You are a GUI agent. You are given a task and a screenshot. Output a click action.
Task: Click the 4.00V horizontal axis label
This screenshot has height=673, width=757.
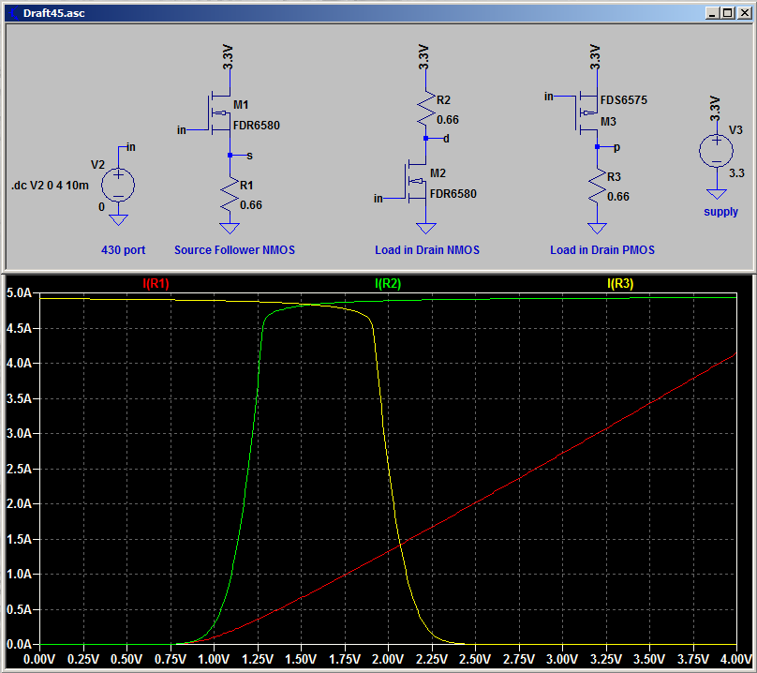(736, 659)
